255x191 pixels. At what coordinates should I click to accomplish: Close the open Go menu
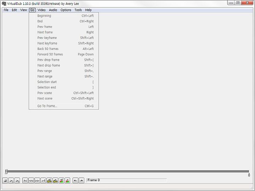pos(32,10)
